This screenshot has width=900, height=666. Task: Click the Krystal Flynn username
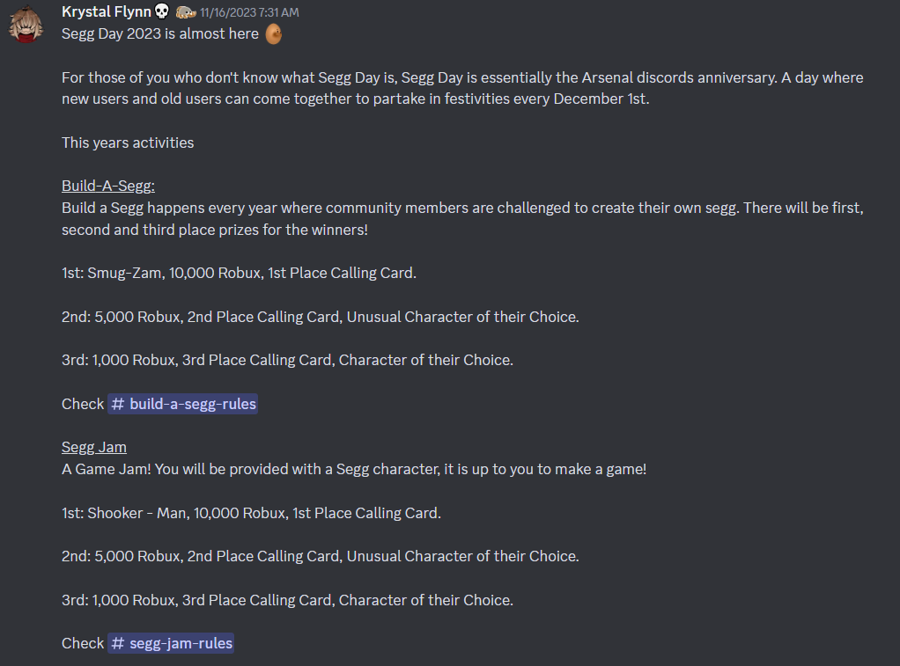(107, 11)
